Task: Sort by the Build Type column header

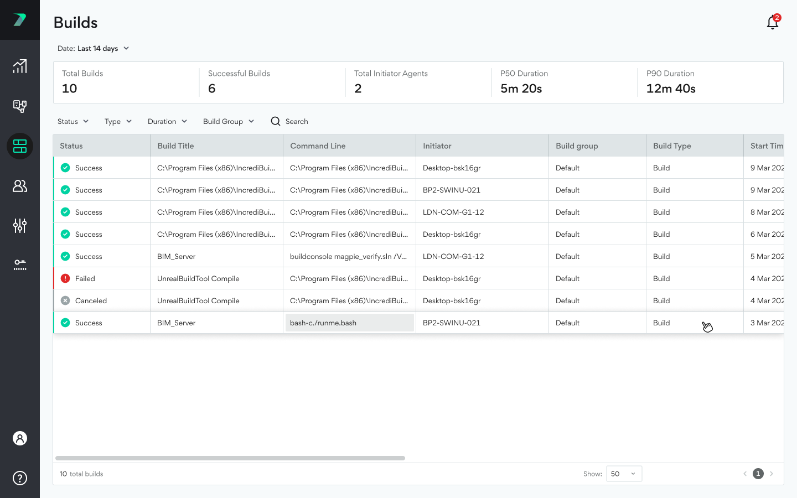Action: 695,146
